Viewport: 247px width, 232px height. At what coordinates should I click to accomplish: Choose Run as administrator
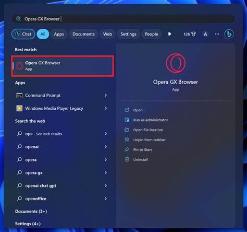coord(151,120)
